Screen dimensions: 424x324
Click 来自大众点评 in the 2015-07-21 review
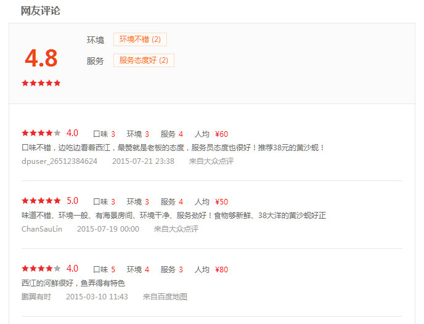point(211,161)
